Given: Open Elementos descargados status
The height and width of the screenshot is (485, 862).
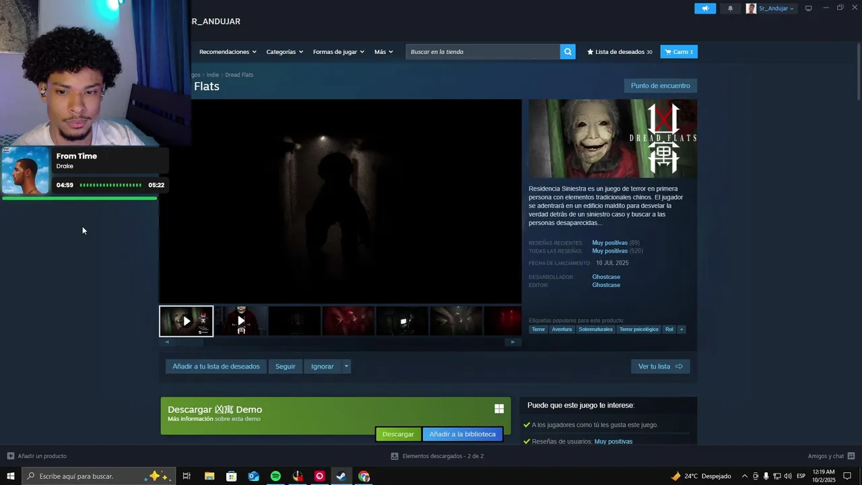Looking at the screenshot, I should [437, 456].
